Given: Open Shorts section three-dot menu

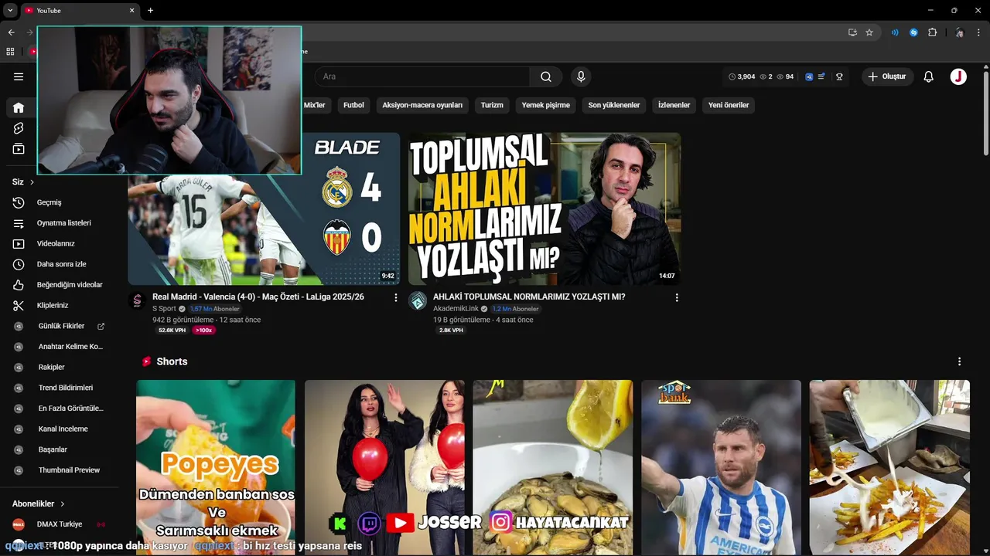Looking at the screenshot, I should coord(959,361).
